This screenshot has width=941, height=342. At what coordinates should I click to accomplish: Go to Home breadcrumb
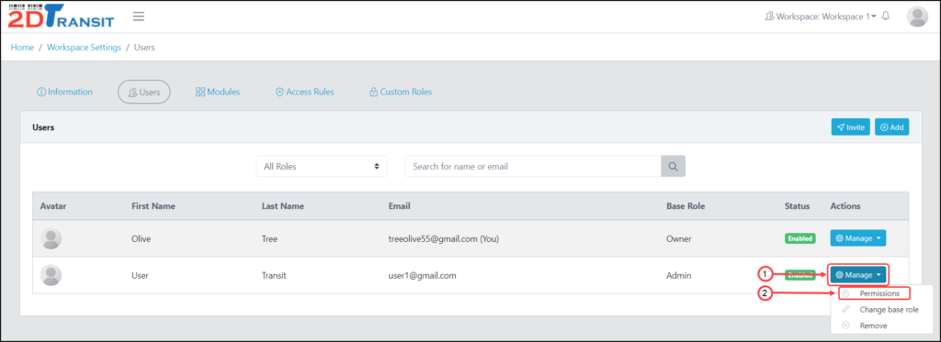coord(22,48)
